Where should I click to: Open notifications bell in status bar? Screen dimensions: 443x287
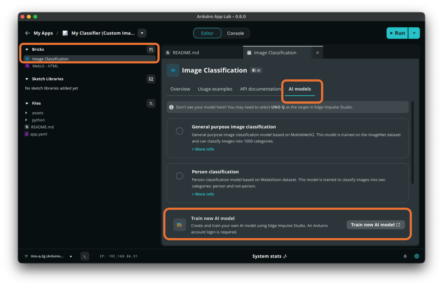[x=405, y=256]
